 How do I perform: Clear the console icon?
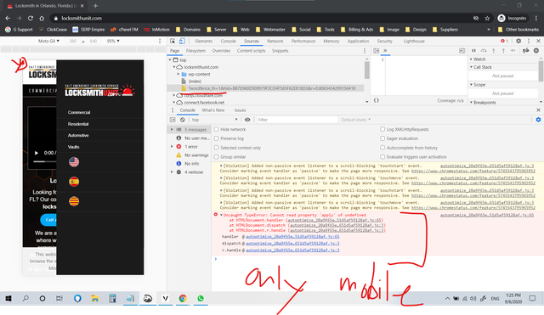pyautogui.click(x=183, y=120)
